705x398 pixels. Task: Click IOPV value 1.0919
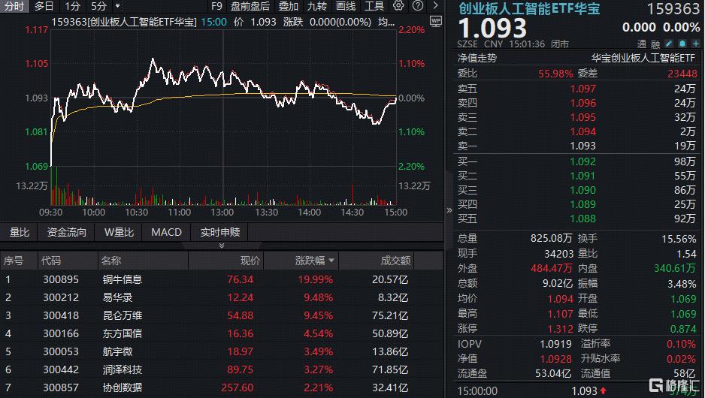(x=555, y=344)
